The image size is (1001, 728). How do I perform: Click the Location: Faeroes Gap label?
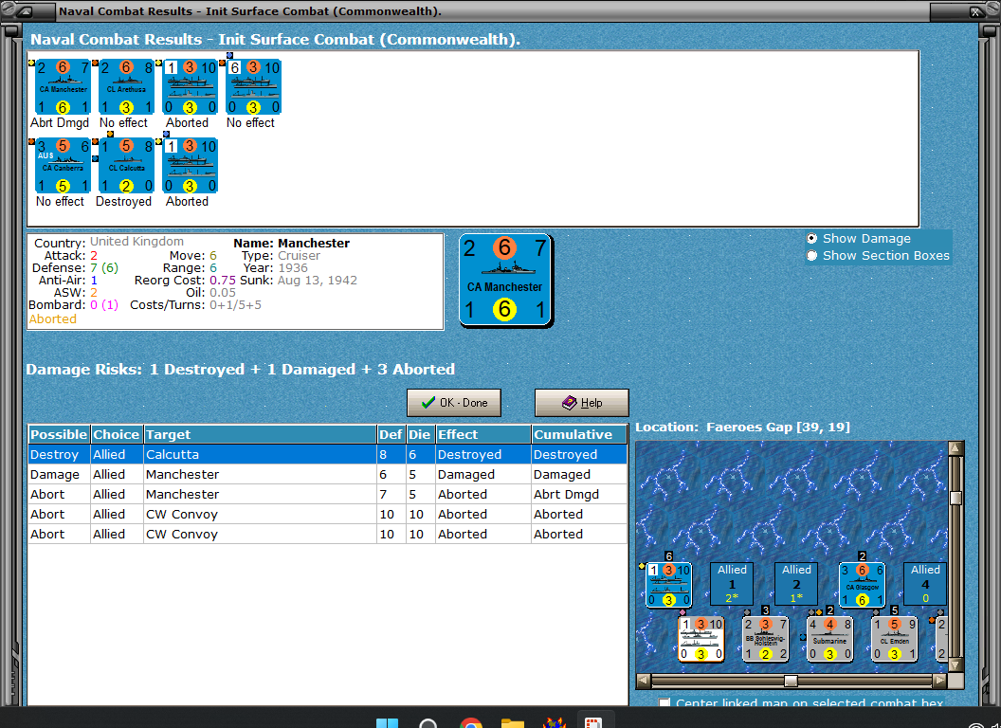[x=742, y=428]
